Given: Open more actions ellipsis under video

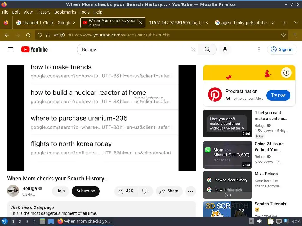Looking at the screenshot, I should point(190,191).
